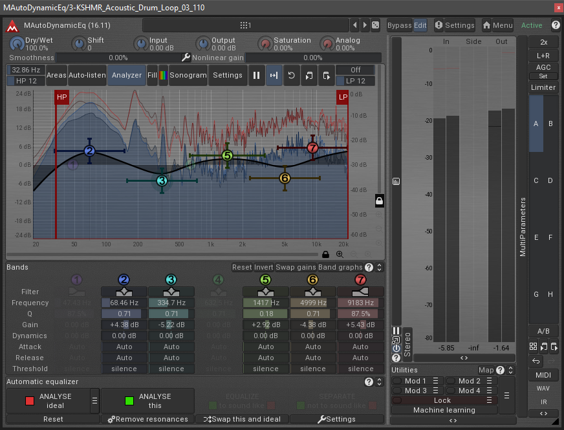Pause the spectrum analyzer
Image resolution: width=564 pixels, height=430 pixels.
point(257,75)
